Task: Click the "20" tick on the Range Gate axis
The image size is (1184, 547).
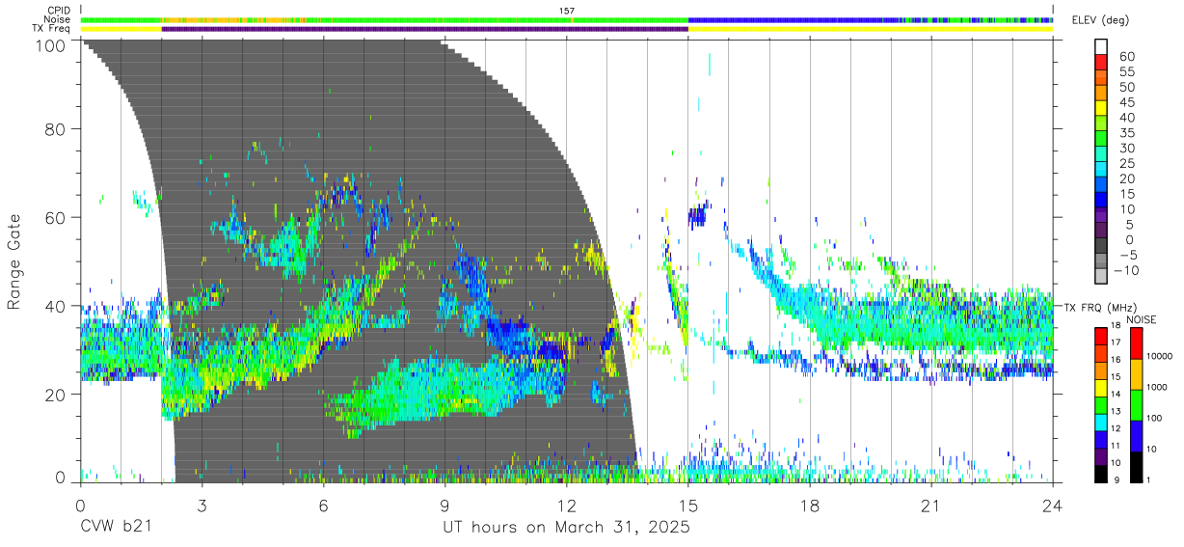Action: tap(56, 395)
